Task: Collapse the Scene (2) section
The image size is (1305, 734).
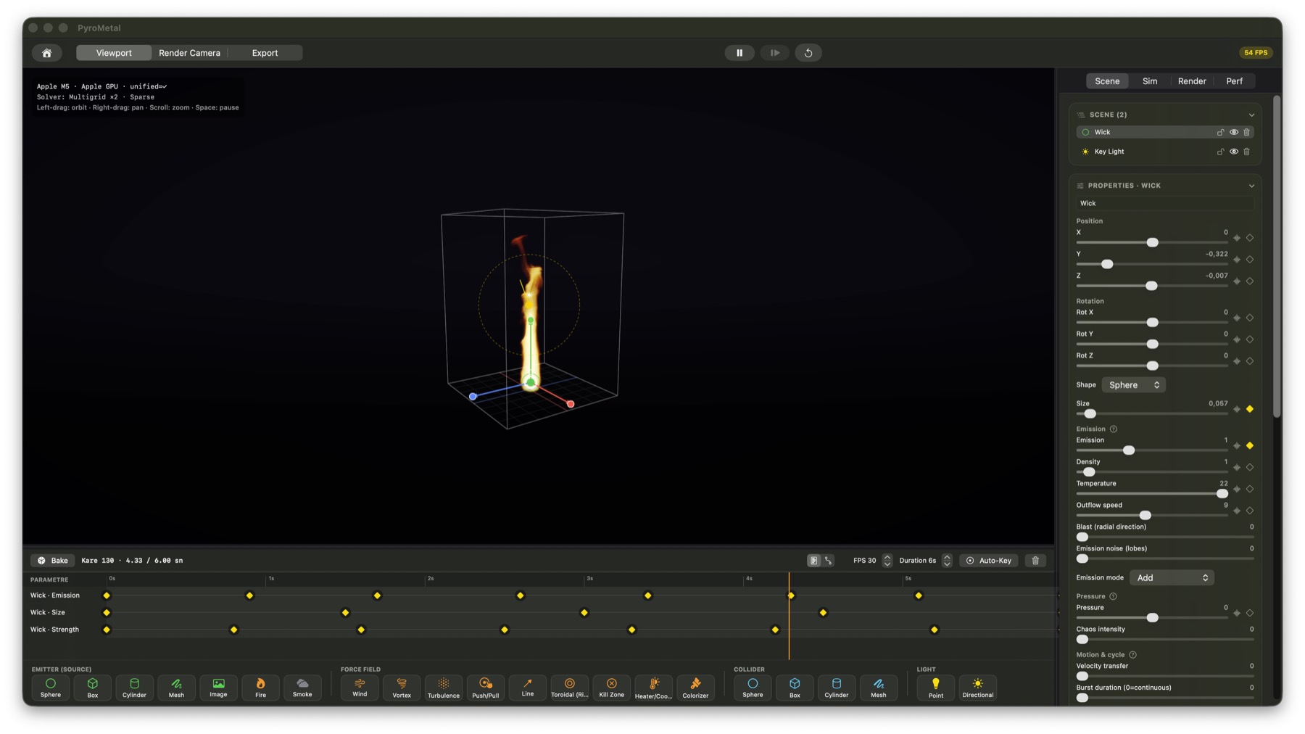Action: coord(1251,115)
